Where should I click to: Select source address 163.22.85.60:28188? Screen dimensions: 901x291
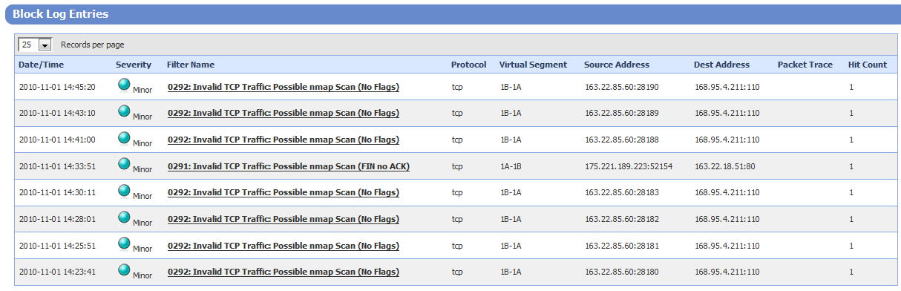point(622,140)
